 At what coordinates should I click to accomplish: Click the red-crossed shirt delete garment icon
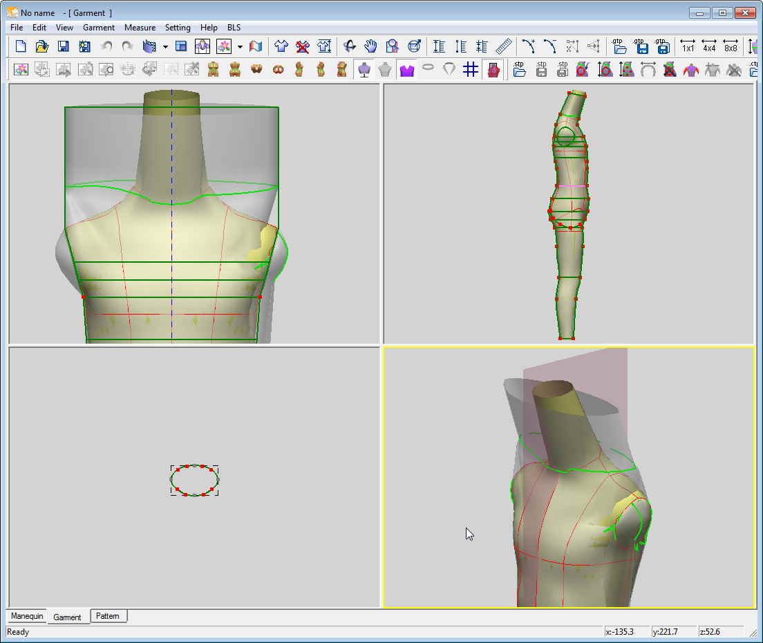[x=303, y=46]
